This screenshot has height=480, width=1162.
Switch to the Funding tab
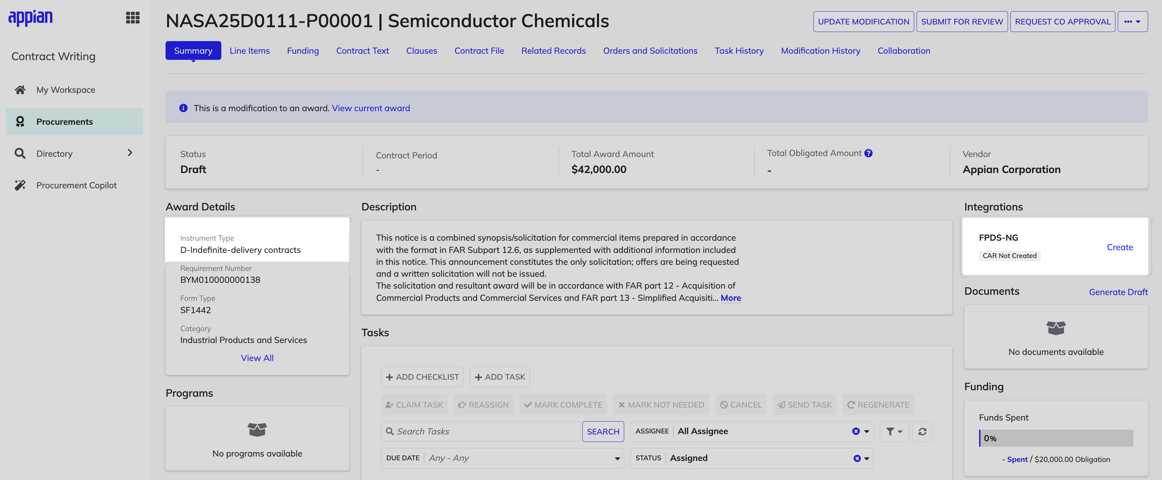(x=303, y=51)
